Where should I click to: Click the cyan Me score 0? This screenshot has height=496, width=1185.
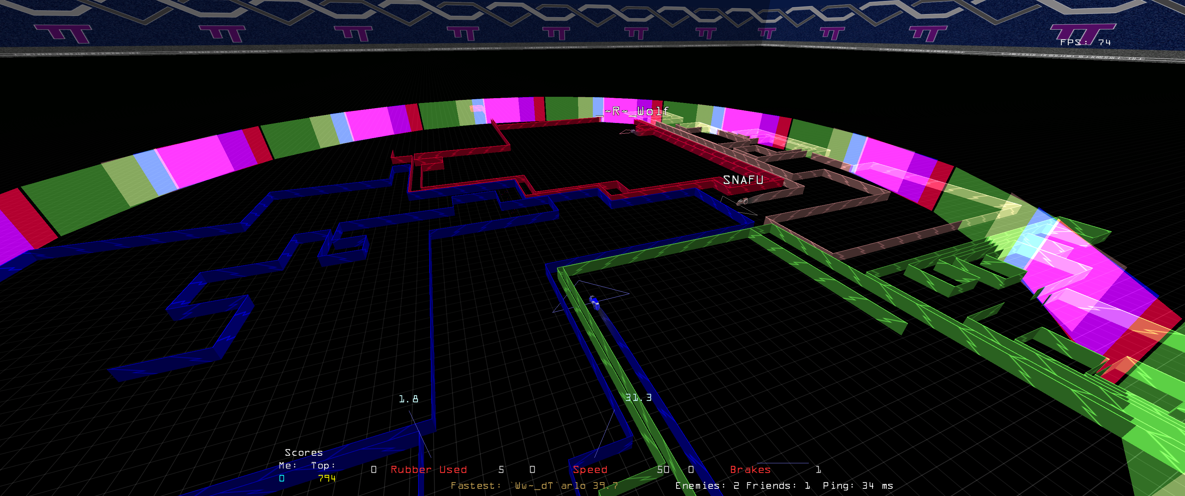(281, 478)
